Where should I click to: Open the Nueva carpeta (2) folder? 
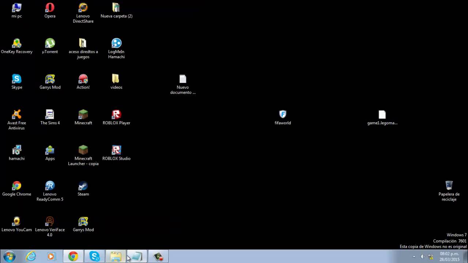(x=116, y=11)
